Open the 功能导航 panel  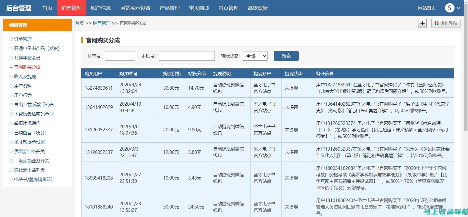(446, 23)
